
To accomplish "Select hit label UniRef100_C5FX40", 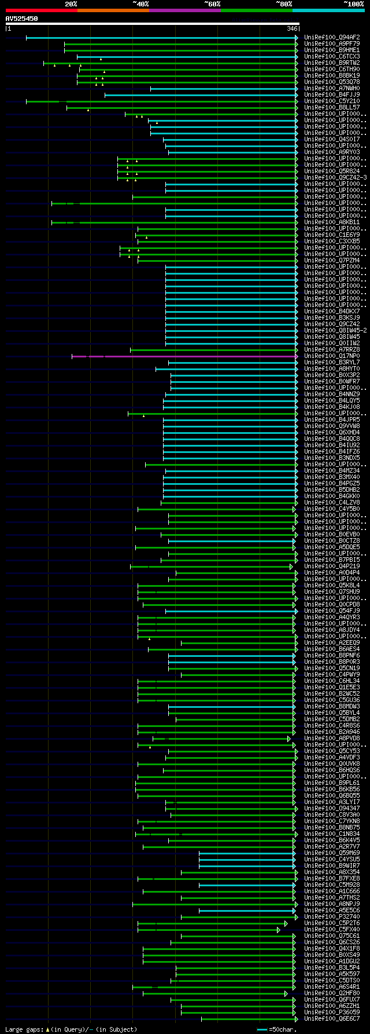I will point(332,930).
